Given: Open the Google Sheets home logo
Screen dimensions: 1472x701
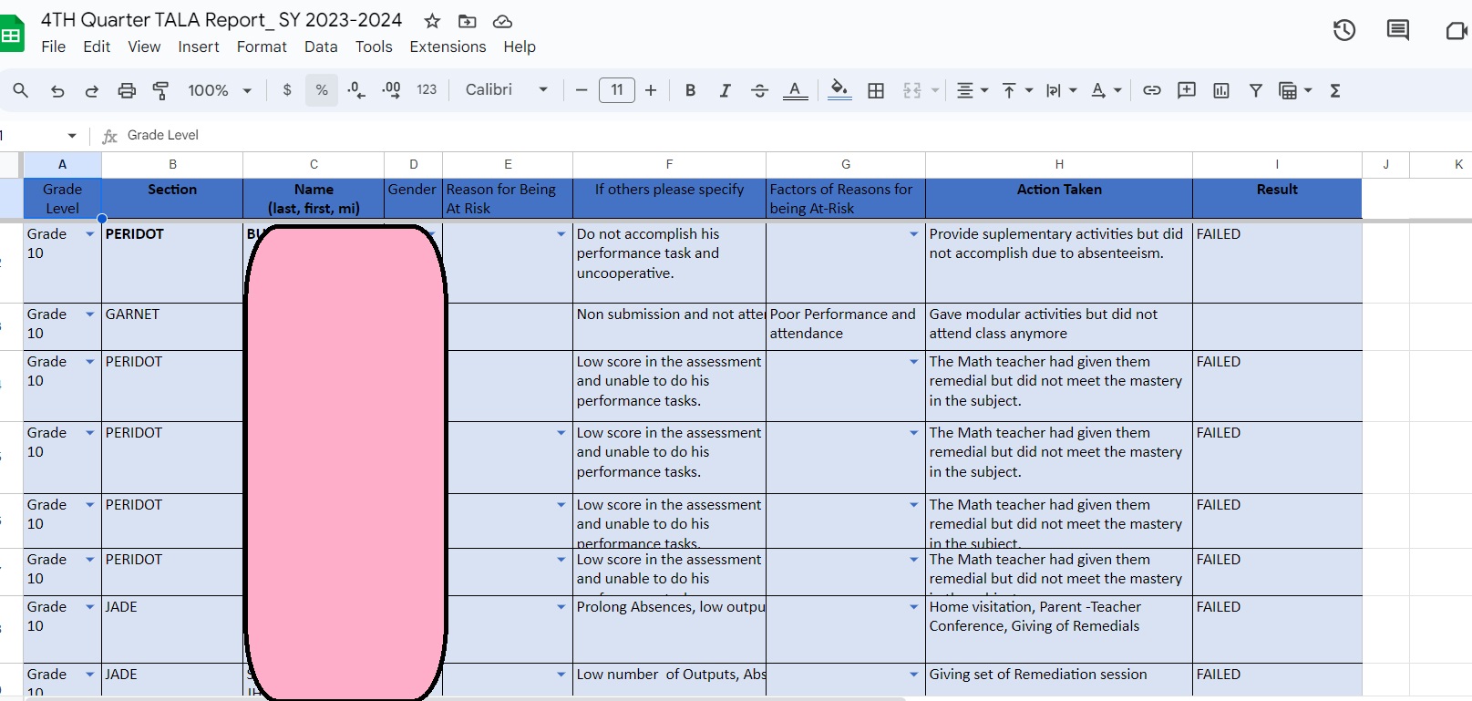Looking at the screenshot, I should pos(11,35).
